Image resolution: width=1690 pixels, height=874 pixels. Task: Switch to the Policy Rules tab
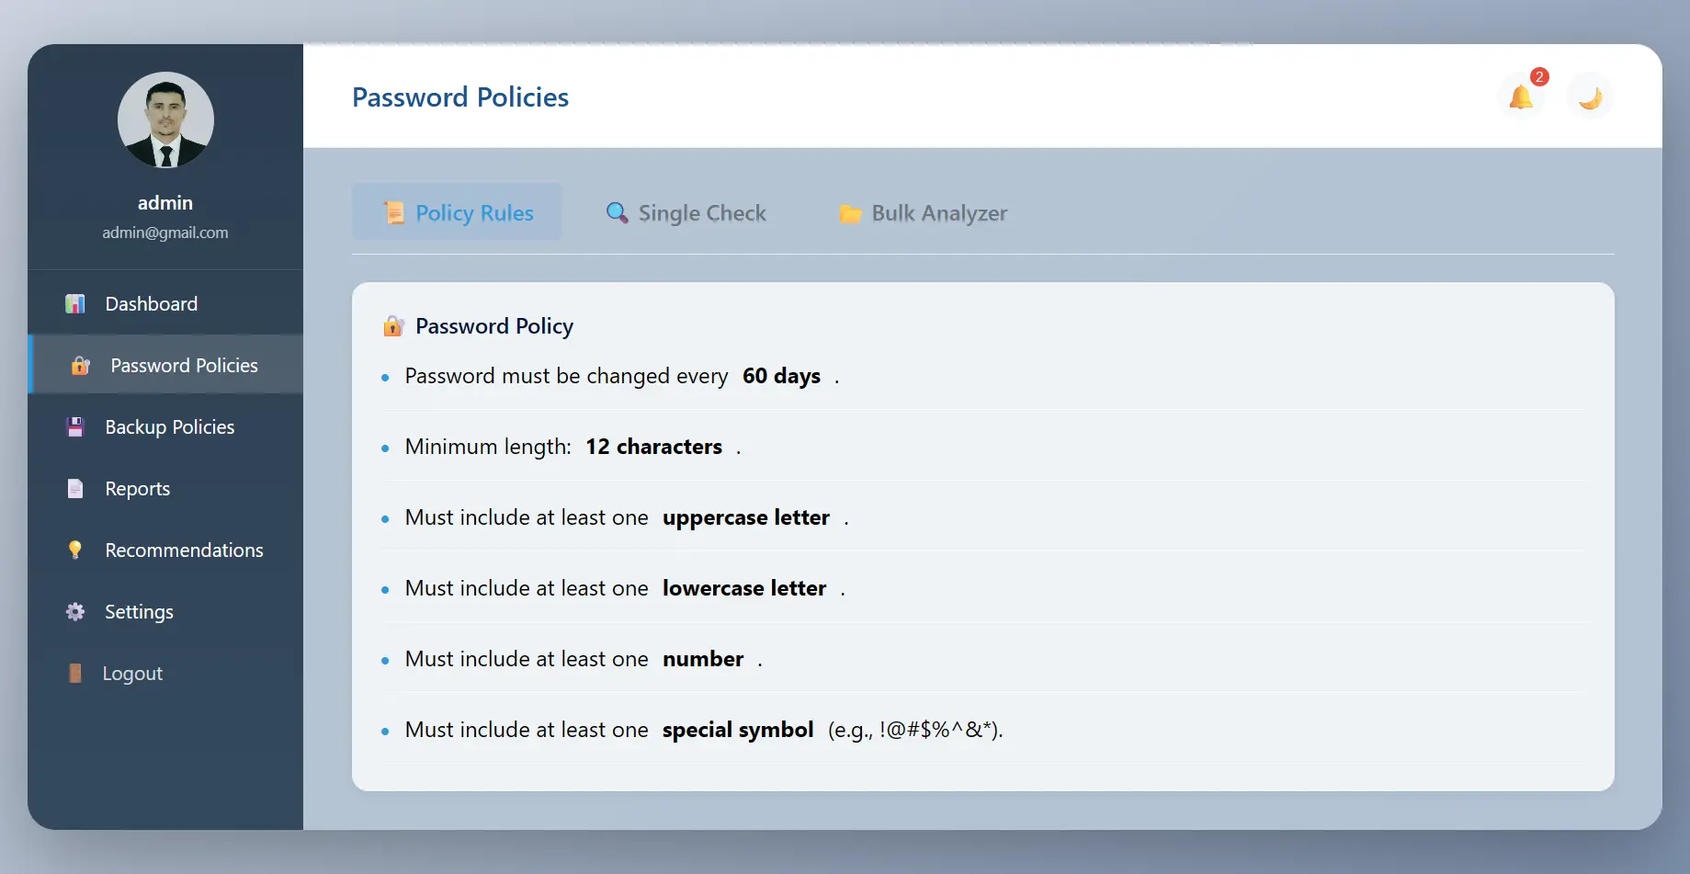(457, 212)
